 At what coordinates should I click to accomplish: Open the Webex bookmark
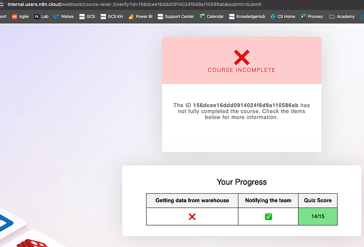pyautogui.click(x=64, y=16)
